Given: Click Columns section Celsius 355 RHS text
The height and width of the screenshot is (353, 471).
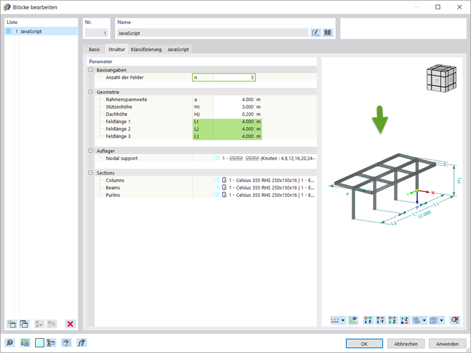Looking at the screenshot, I should point(271,180).
